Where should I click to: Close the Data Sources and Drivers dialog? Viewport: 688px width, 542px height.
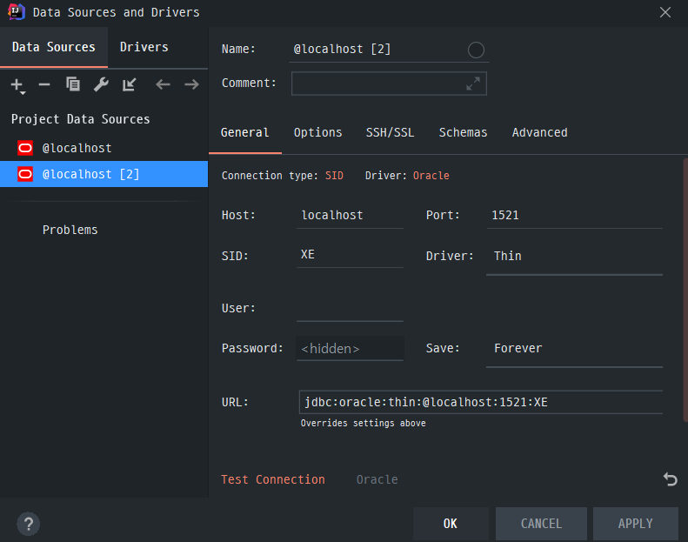(665, 12)
